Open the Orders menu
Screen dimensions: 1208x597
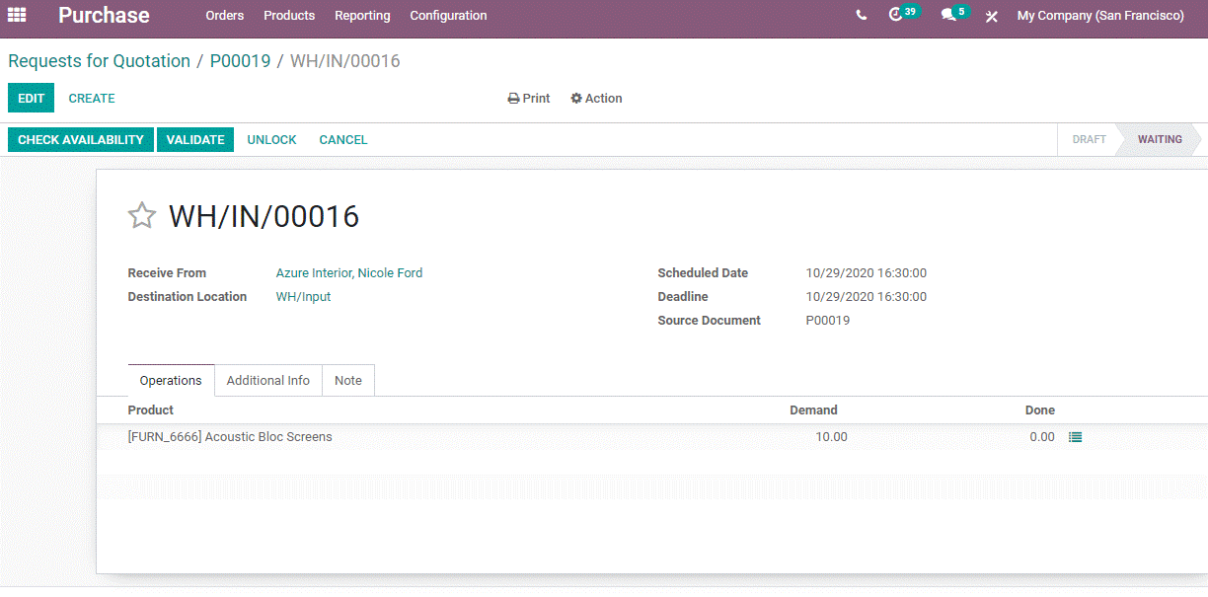click(225, 16)
